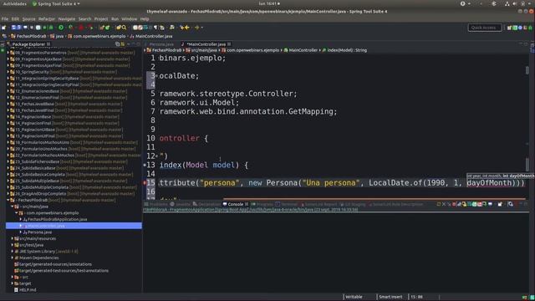Click the Open Type toolbar icon
This screenshot has height=301, width=535.
click(x=119, y=28)
